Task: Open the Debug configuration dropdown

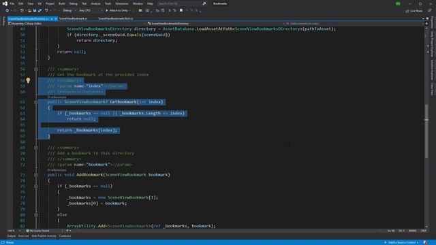Action: coord(69,11)
